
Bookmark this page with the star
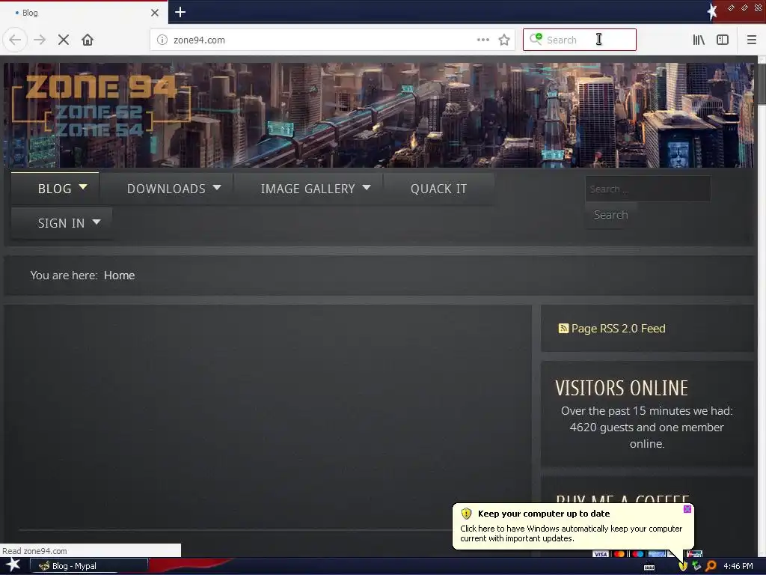click(504, 40)
